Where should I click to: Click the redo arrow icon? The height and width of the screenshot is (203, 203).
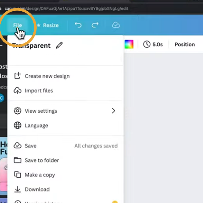click(95, 25)
